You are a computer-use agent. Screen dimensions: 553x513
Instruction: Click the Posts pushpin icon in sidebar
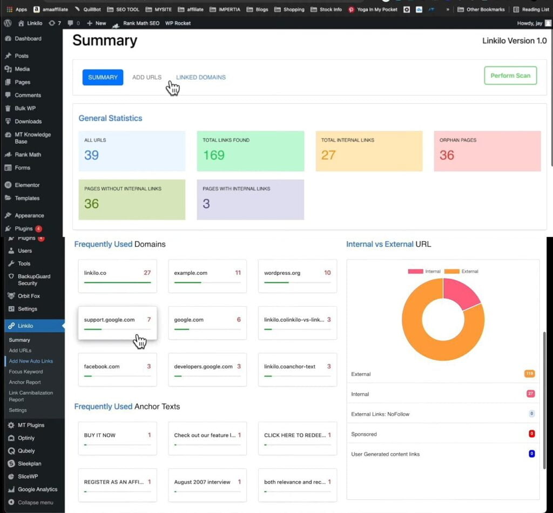(8, 56)
